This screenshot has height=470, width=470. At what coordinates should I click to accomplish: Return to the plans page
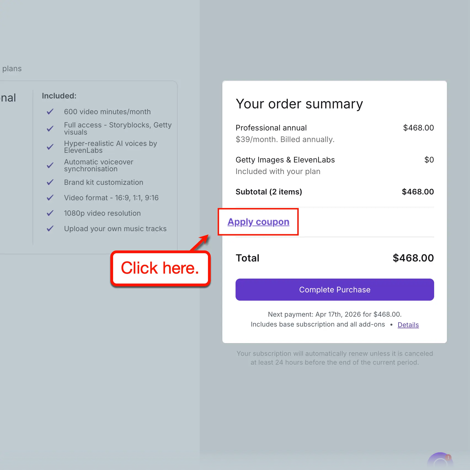[12, 68]
